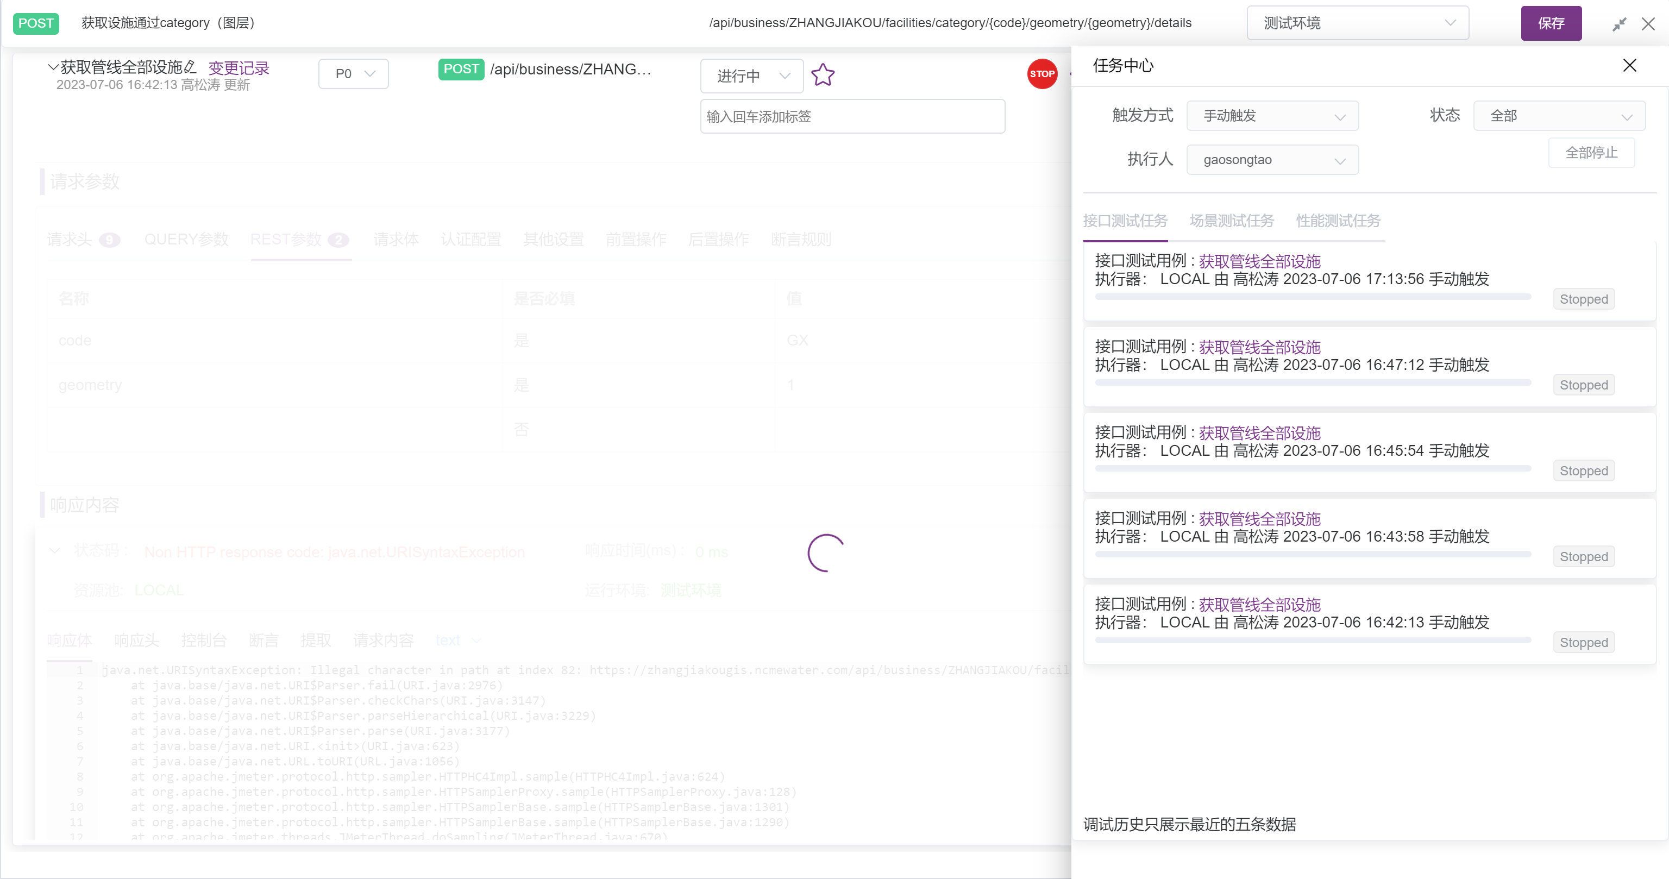Open the 进行中 status dropdown
Image resolution: width=1669 pixels, height=879 pixels.
pyautogui.click(x=751, y=76)
